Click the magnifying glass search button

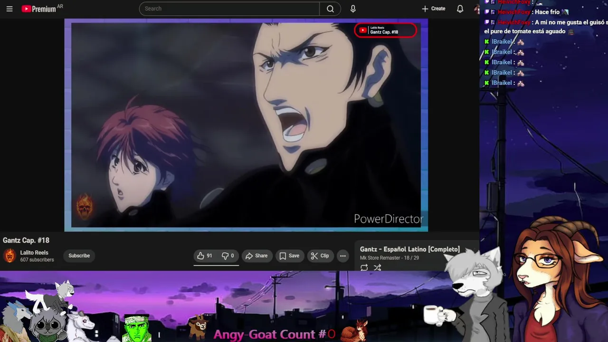pos(330,9)
